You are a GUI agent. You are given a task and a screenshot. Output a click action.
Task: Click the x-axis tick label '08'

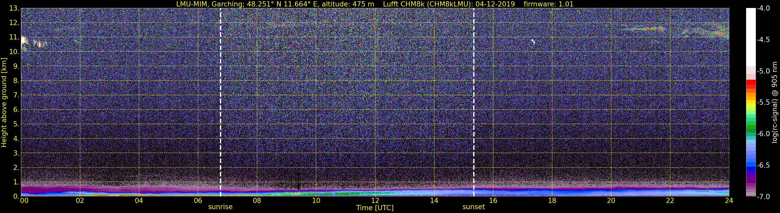tap(257, 201)
